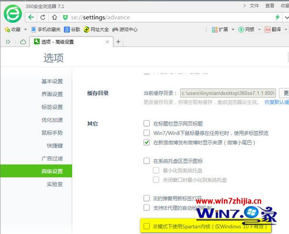
Task: Click the green security shield in the address bar
Action: click(65, 18)
